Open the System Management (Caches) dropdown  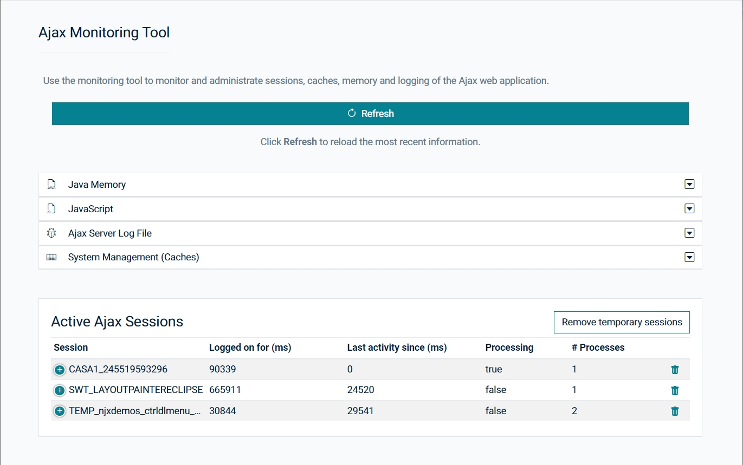689,257
